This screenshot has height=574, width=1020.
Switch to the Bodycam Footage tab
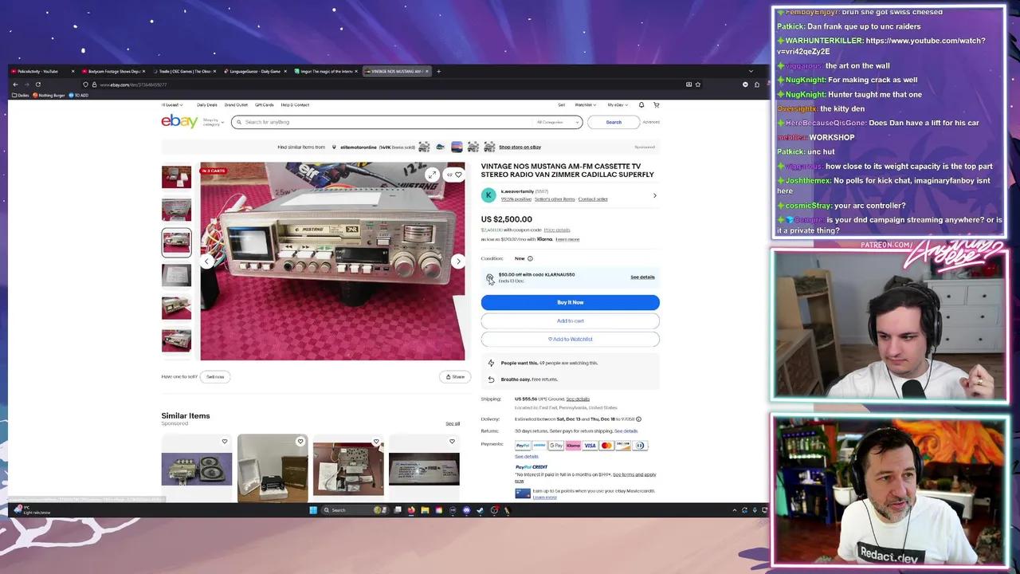[113, 71]
